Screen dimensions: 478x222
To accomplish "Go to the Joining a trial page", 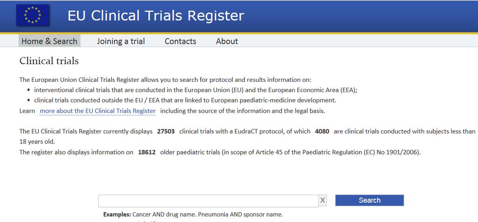I will click(x=121, y=41).
